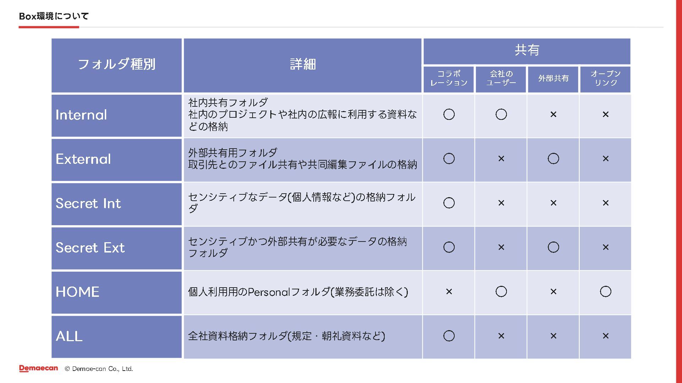Click the circle under 外部共有 for Secret Ext
The height and width of the screenshot is (383, 682).
553,247
